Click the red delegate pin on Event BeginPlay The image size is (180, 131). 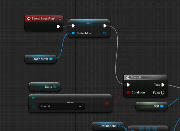(x=60, y=18)
